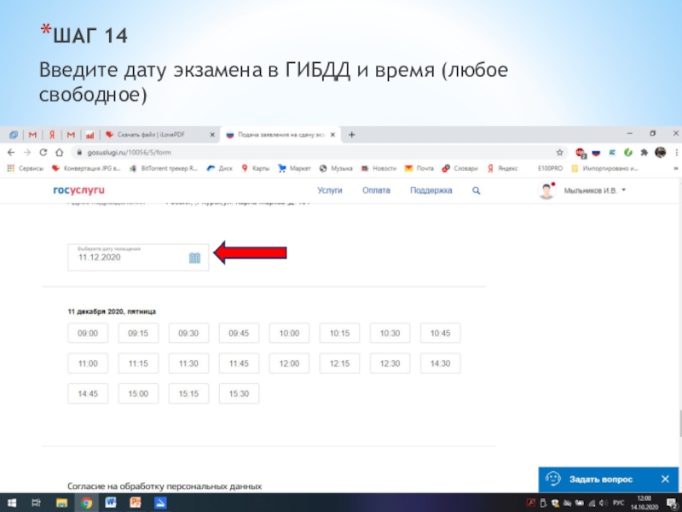This screenshot has height=512, width=682.
Task: Open the Поддержка menu item
Action: pos(431,190)
